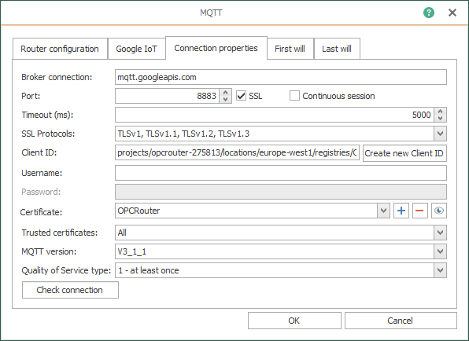Enable the Continuous session checkbox
This screenshot has width=469, height=341.
pyautogui.click(x=294, y=96)
